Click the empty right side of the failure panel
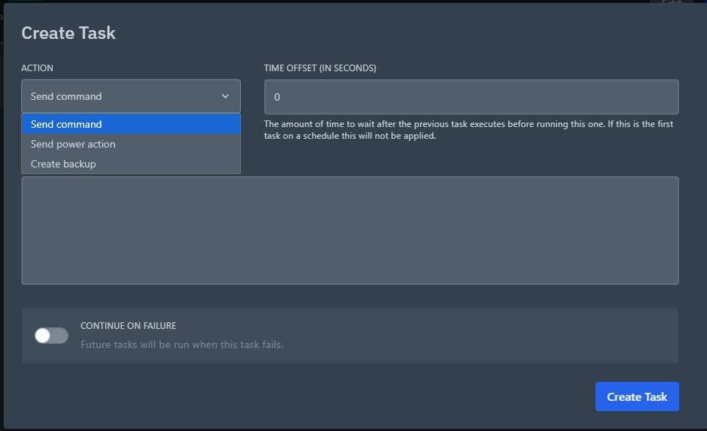Image resolution: width=707 pixels, height=431 pixels. pos(514,336)
